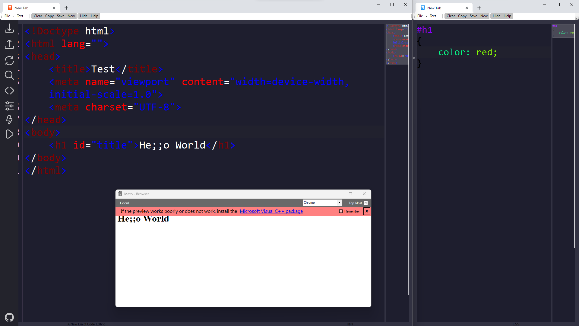
Task: Click the refresh arrows sidebar icon
Action: 9,61
